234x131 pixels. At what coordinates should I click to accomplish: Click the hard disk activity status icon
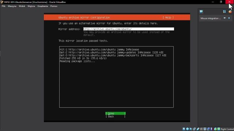(184, 129)
